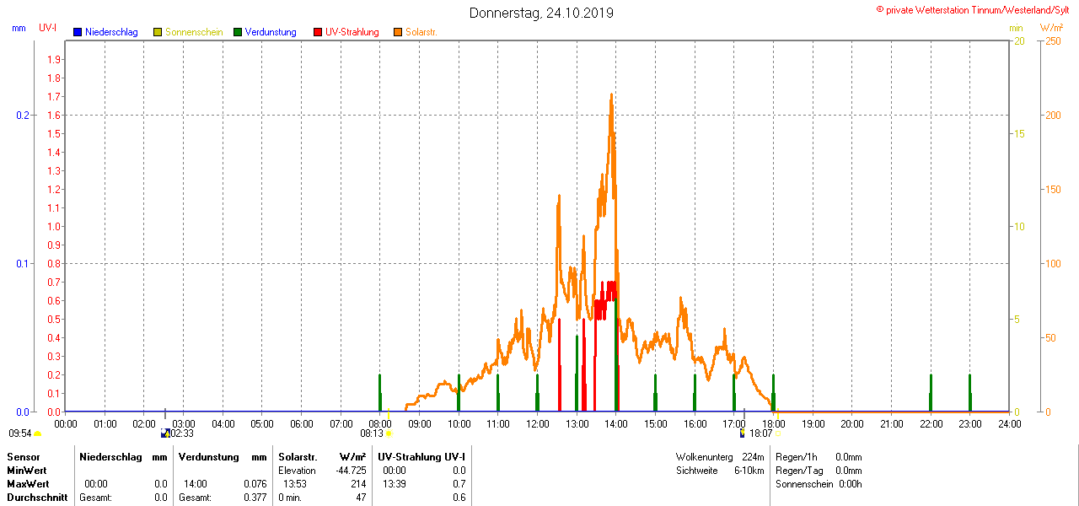
Task: Click the Wolkenunterg. value 224m
Action: click(753, 456)
